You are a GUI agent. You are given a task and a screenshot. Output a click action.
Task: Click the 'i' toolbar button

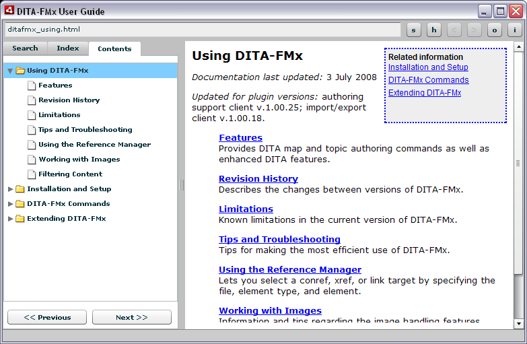(x=515, y=30)
